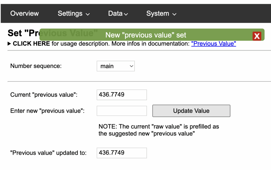Open the Data menu label
Screen dimensions: 271x170
click(x=115, y=13)
